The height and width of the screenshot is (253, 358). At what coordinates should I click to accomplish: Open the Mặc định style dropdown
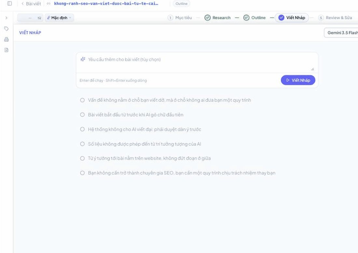click(59, 18)
